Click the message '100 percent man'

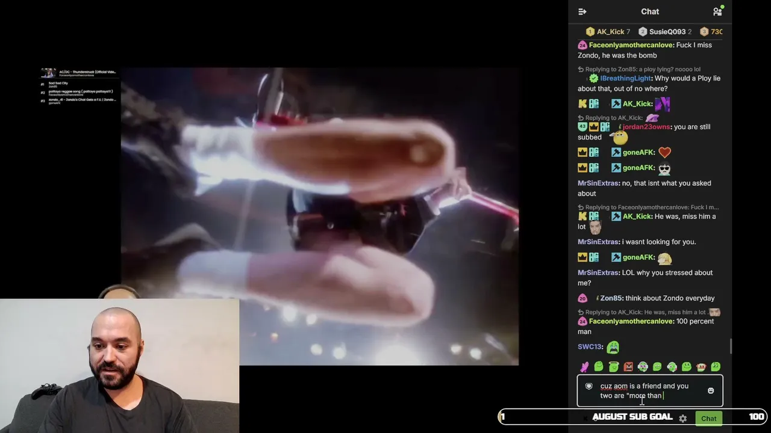[646, 327]
